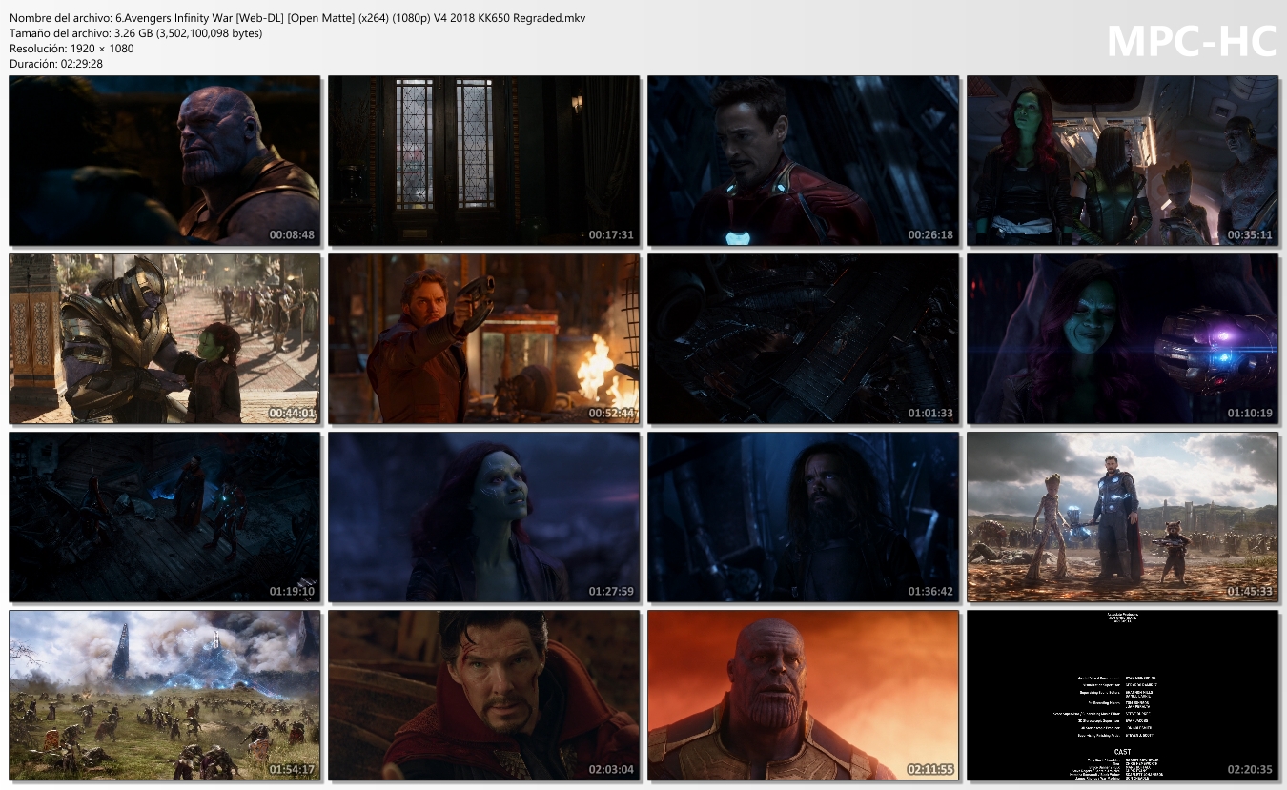The width and height of the screenshot is (1287, 790).
Task: Click the 'Duración: 02:29:28' line
Action: pos(56,64)
